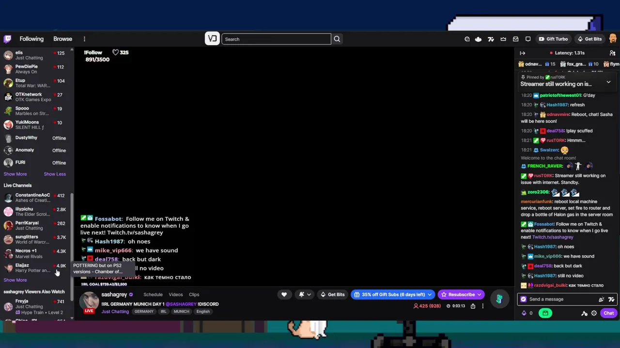Click the Gift Turbo button
This screenshot has width=620, height=348.
553,39
